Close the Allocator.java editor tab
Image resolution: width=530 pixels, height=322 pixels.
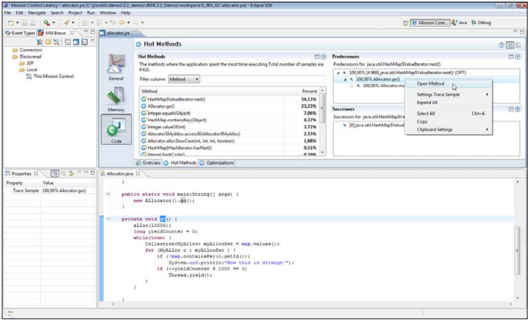point(138,173)
